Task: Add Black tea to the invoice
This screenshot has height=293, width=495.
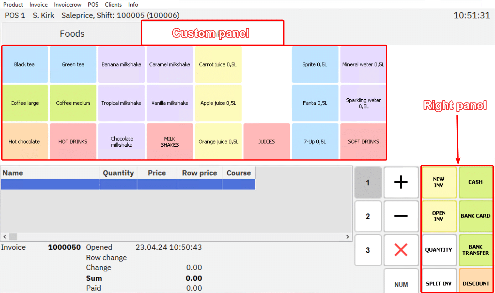Action: pyautogui.click(x=24, y=65)
